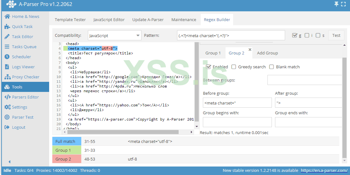The image size is (350, 175).
Task: Open the Compatibility JavaScript dropdown
Action: [114, 36]
